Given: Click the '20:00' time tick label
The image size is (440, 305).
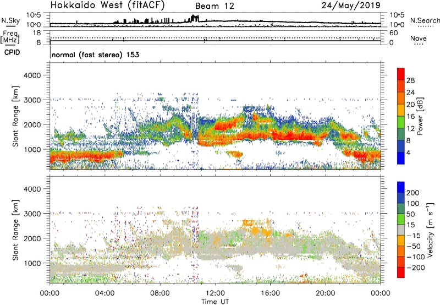Looking at the screenshot, I should tap(325, 293).
